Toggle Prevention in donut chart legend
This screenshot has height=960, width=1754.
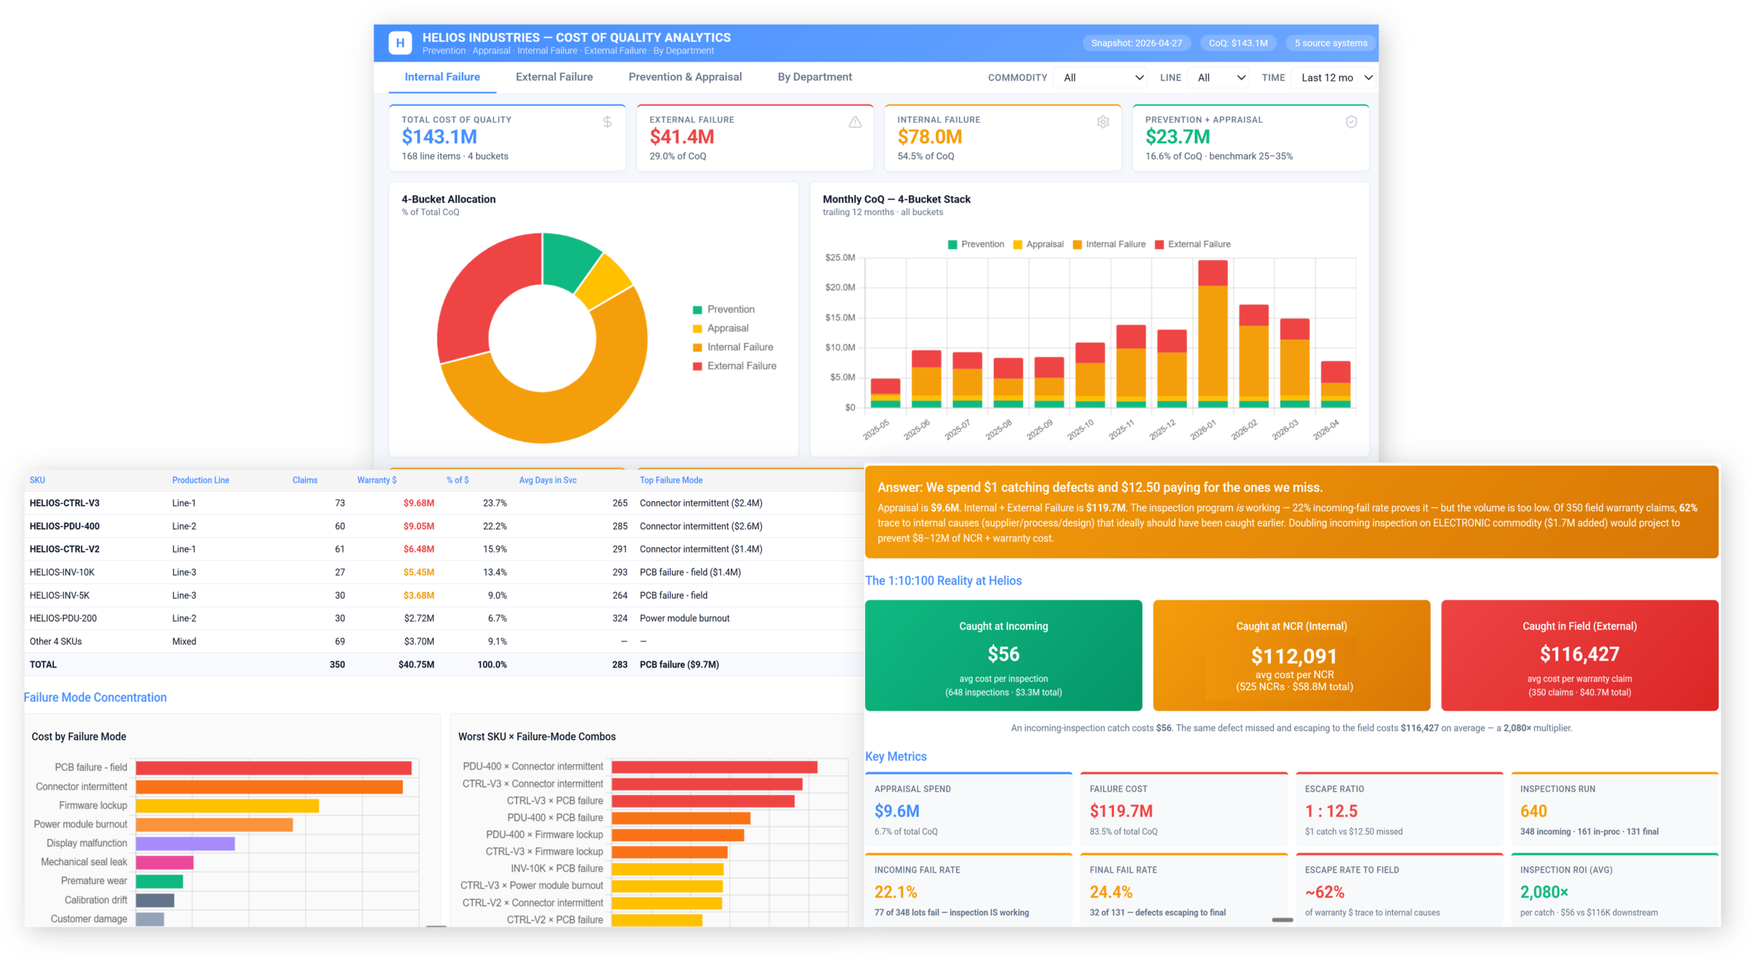tap(723, 310)
